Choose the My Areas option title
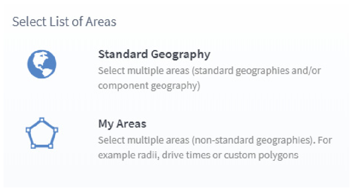 point(122,124)
